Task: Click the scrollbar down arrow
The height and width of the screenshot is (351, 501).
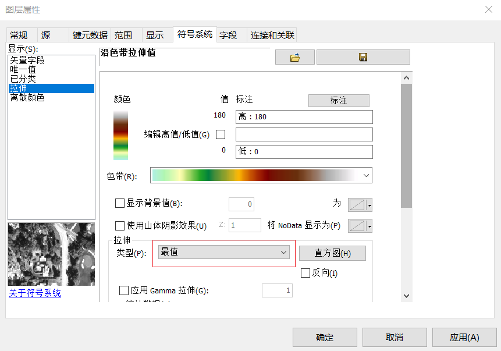Action: (x=406, y=296)
